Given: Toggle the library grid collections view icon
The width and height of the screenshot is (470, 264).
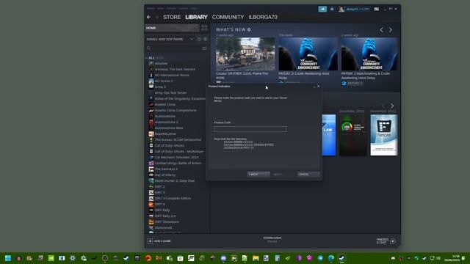Looking at the screenshot, I should (204, 28).
